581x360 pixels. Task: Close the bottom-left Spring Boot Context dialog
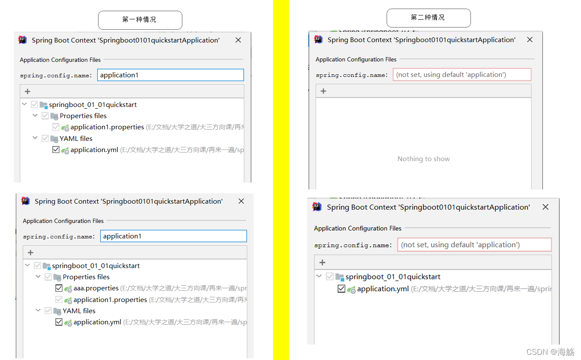[241, 201]
